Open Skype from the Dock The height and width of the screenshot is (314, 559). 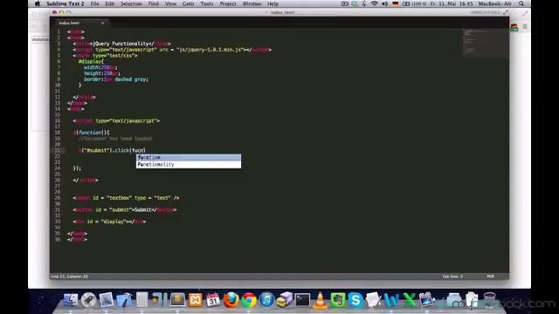tap(355, 300)
